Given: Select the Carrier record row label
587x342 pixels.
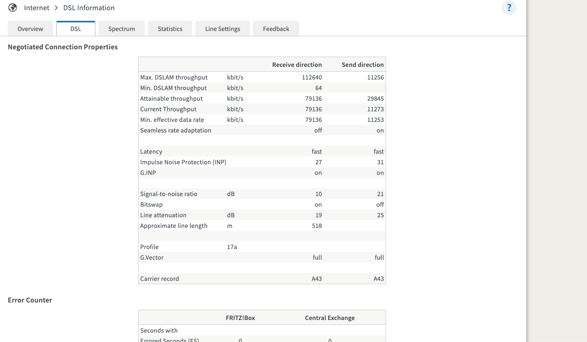Looking at the screenshot, I should [159, 279].
